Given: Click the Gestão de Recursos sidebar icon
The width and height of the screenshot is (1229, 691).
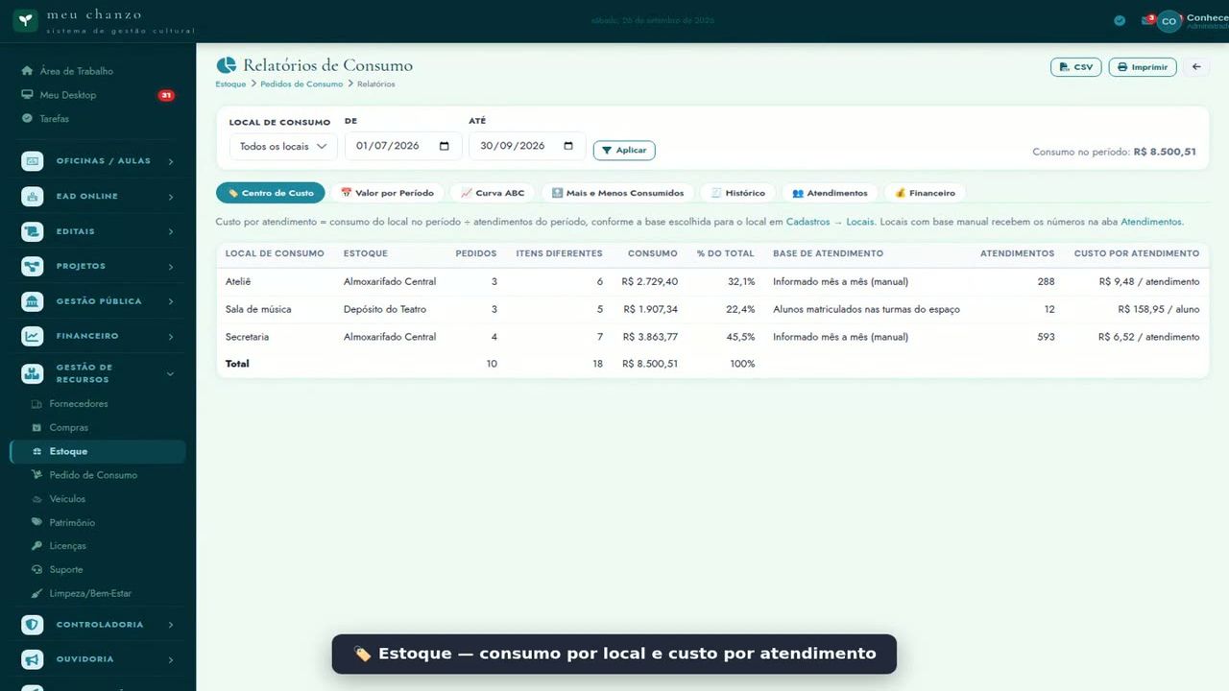Looking at the screenshot, I should point(33,373).
